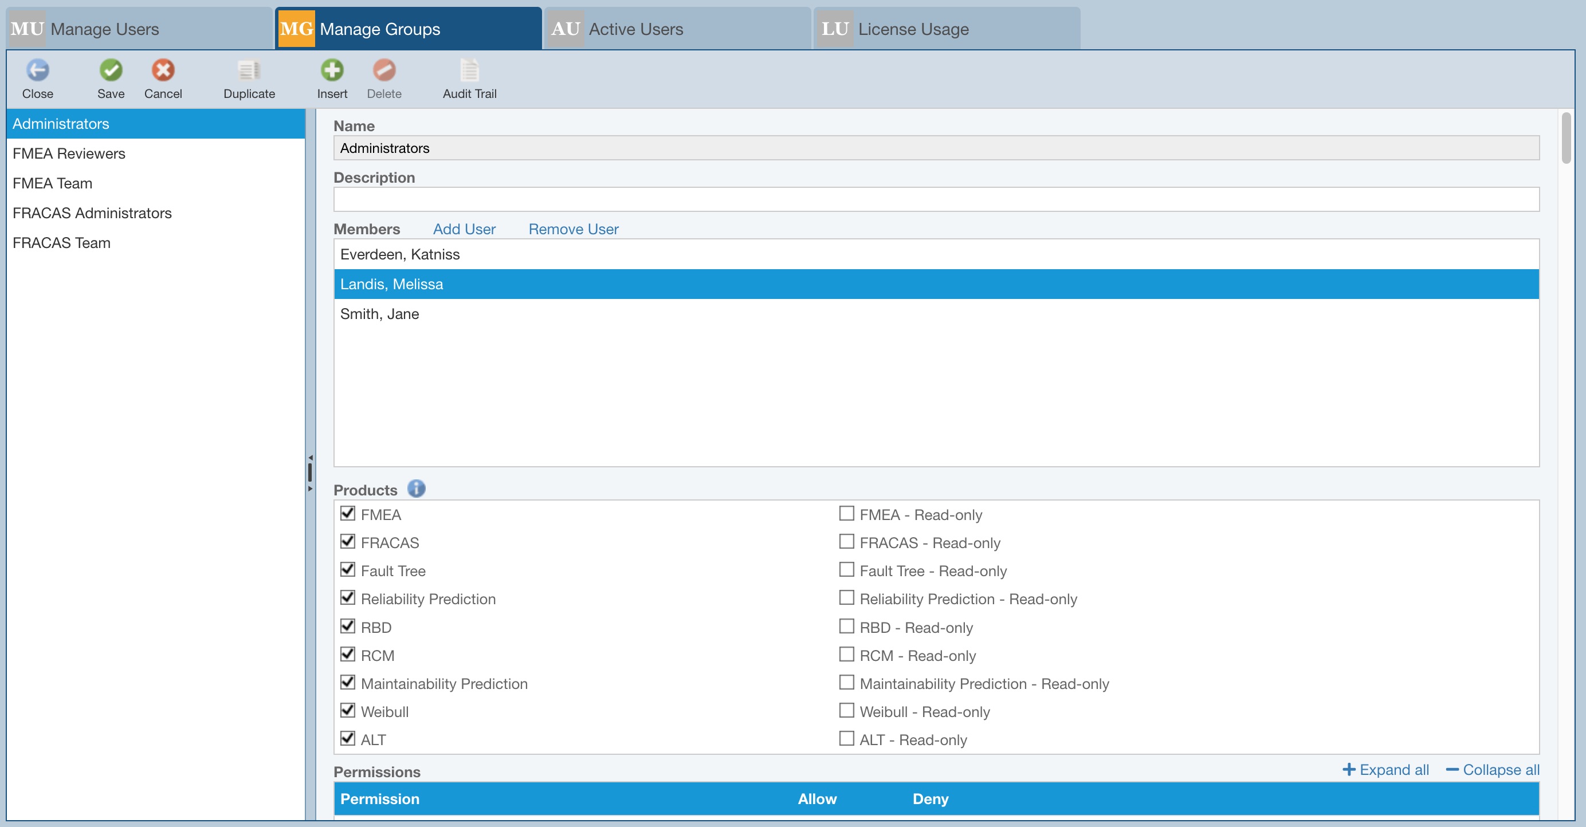The width and height of the screenshot is (1586, 827).
Task: Click the Remove User link
Action: tap(573, 229)
